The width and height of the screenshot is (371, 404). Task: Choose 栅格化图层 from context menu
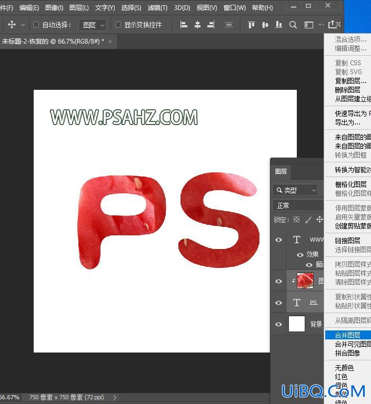coord(348,184)
